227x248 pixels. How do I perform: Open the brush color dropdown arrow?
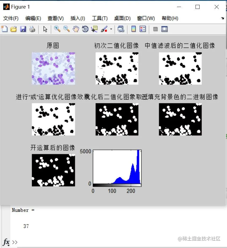(111, 29)
